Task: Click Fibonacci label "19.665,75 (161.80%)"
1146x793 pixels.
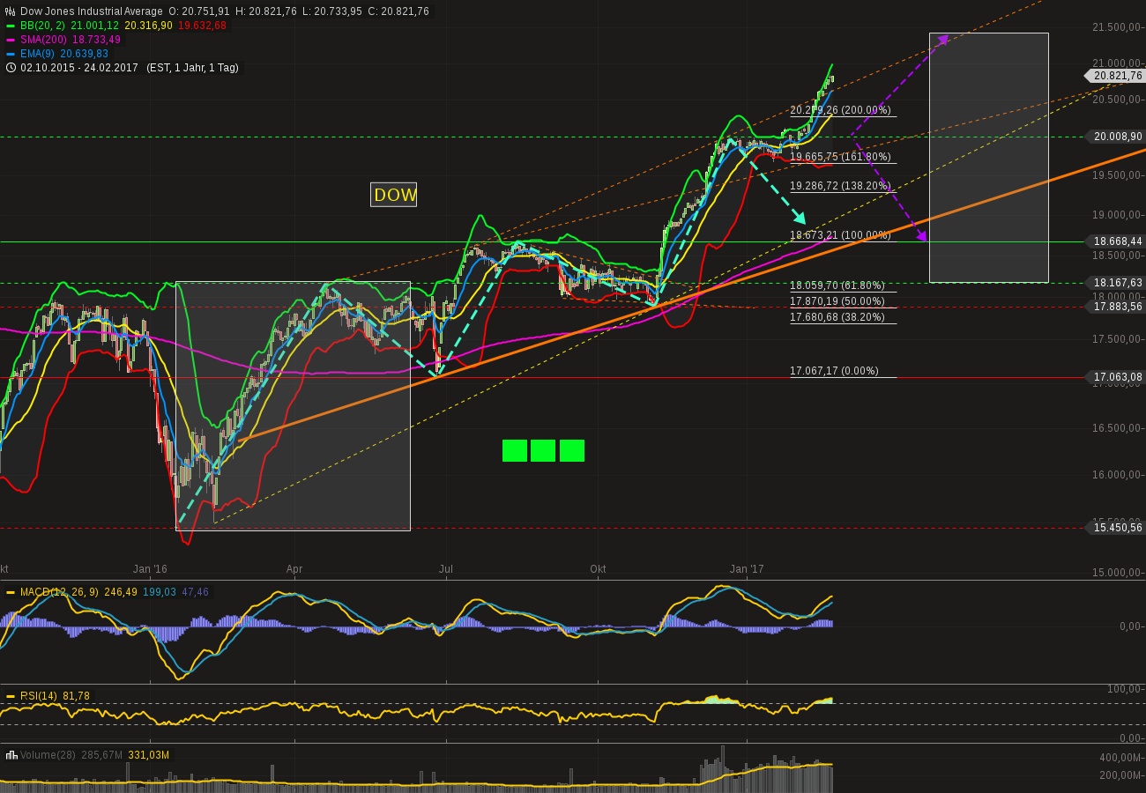Action: point(840,157)
